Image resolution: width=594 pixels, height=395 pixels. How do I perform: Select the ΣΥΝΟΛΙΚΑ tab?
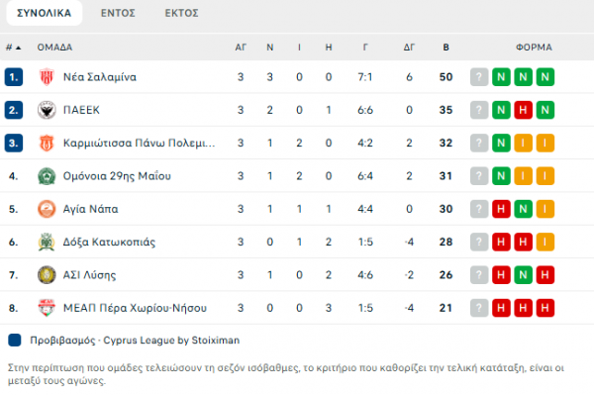pyautogui.click(x=45, y=13)
